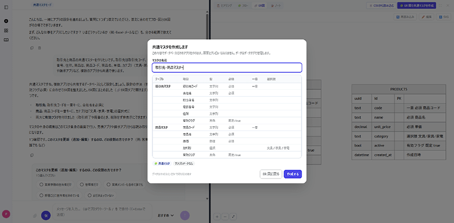Zoom in the ER diagram with plus
This screenshot has height=223, width=454.
pyautogui.click(x=217, y=216)
